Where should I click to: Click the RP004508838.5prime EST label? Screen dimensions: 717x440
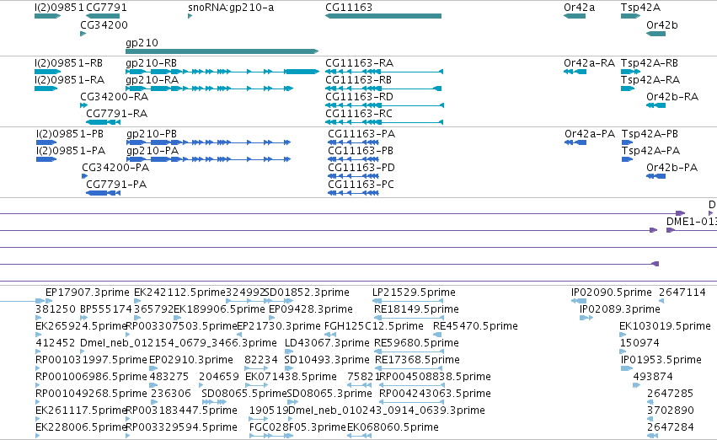(436, 377)
